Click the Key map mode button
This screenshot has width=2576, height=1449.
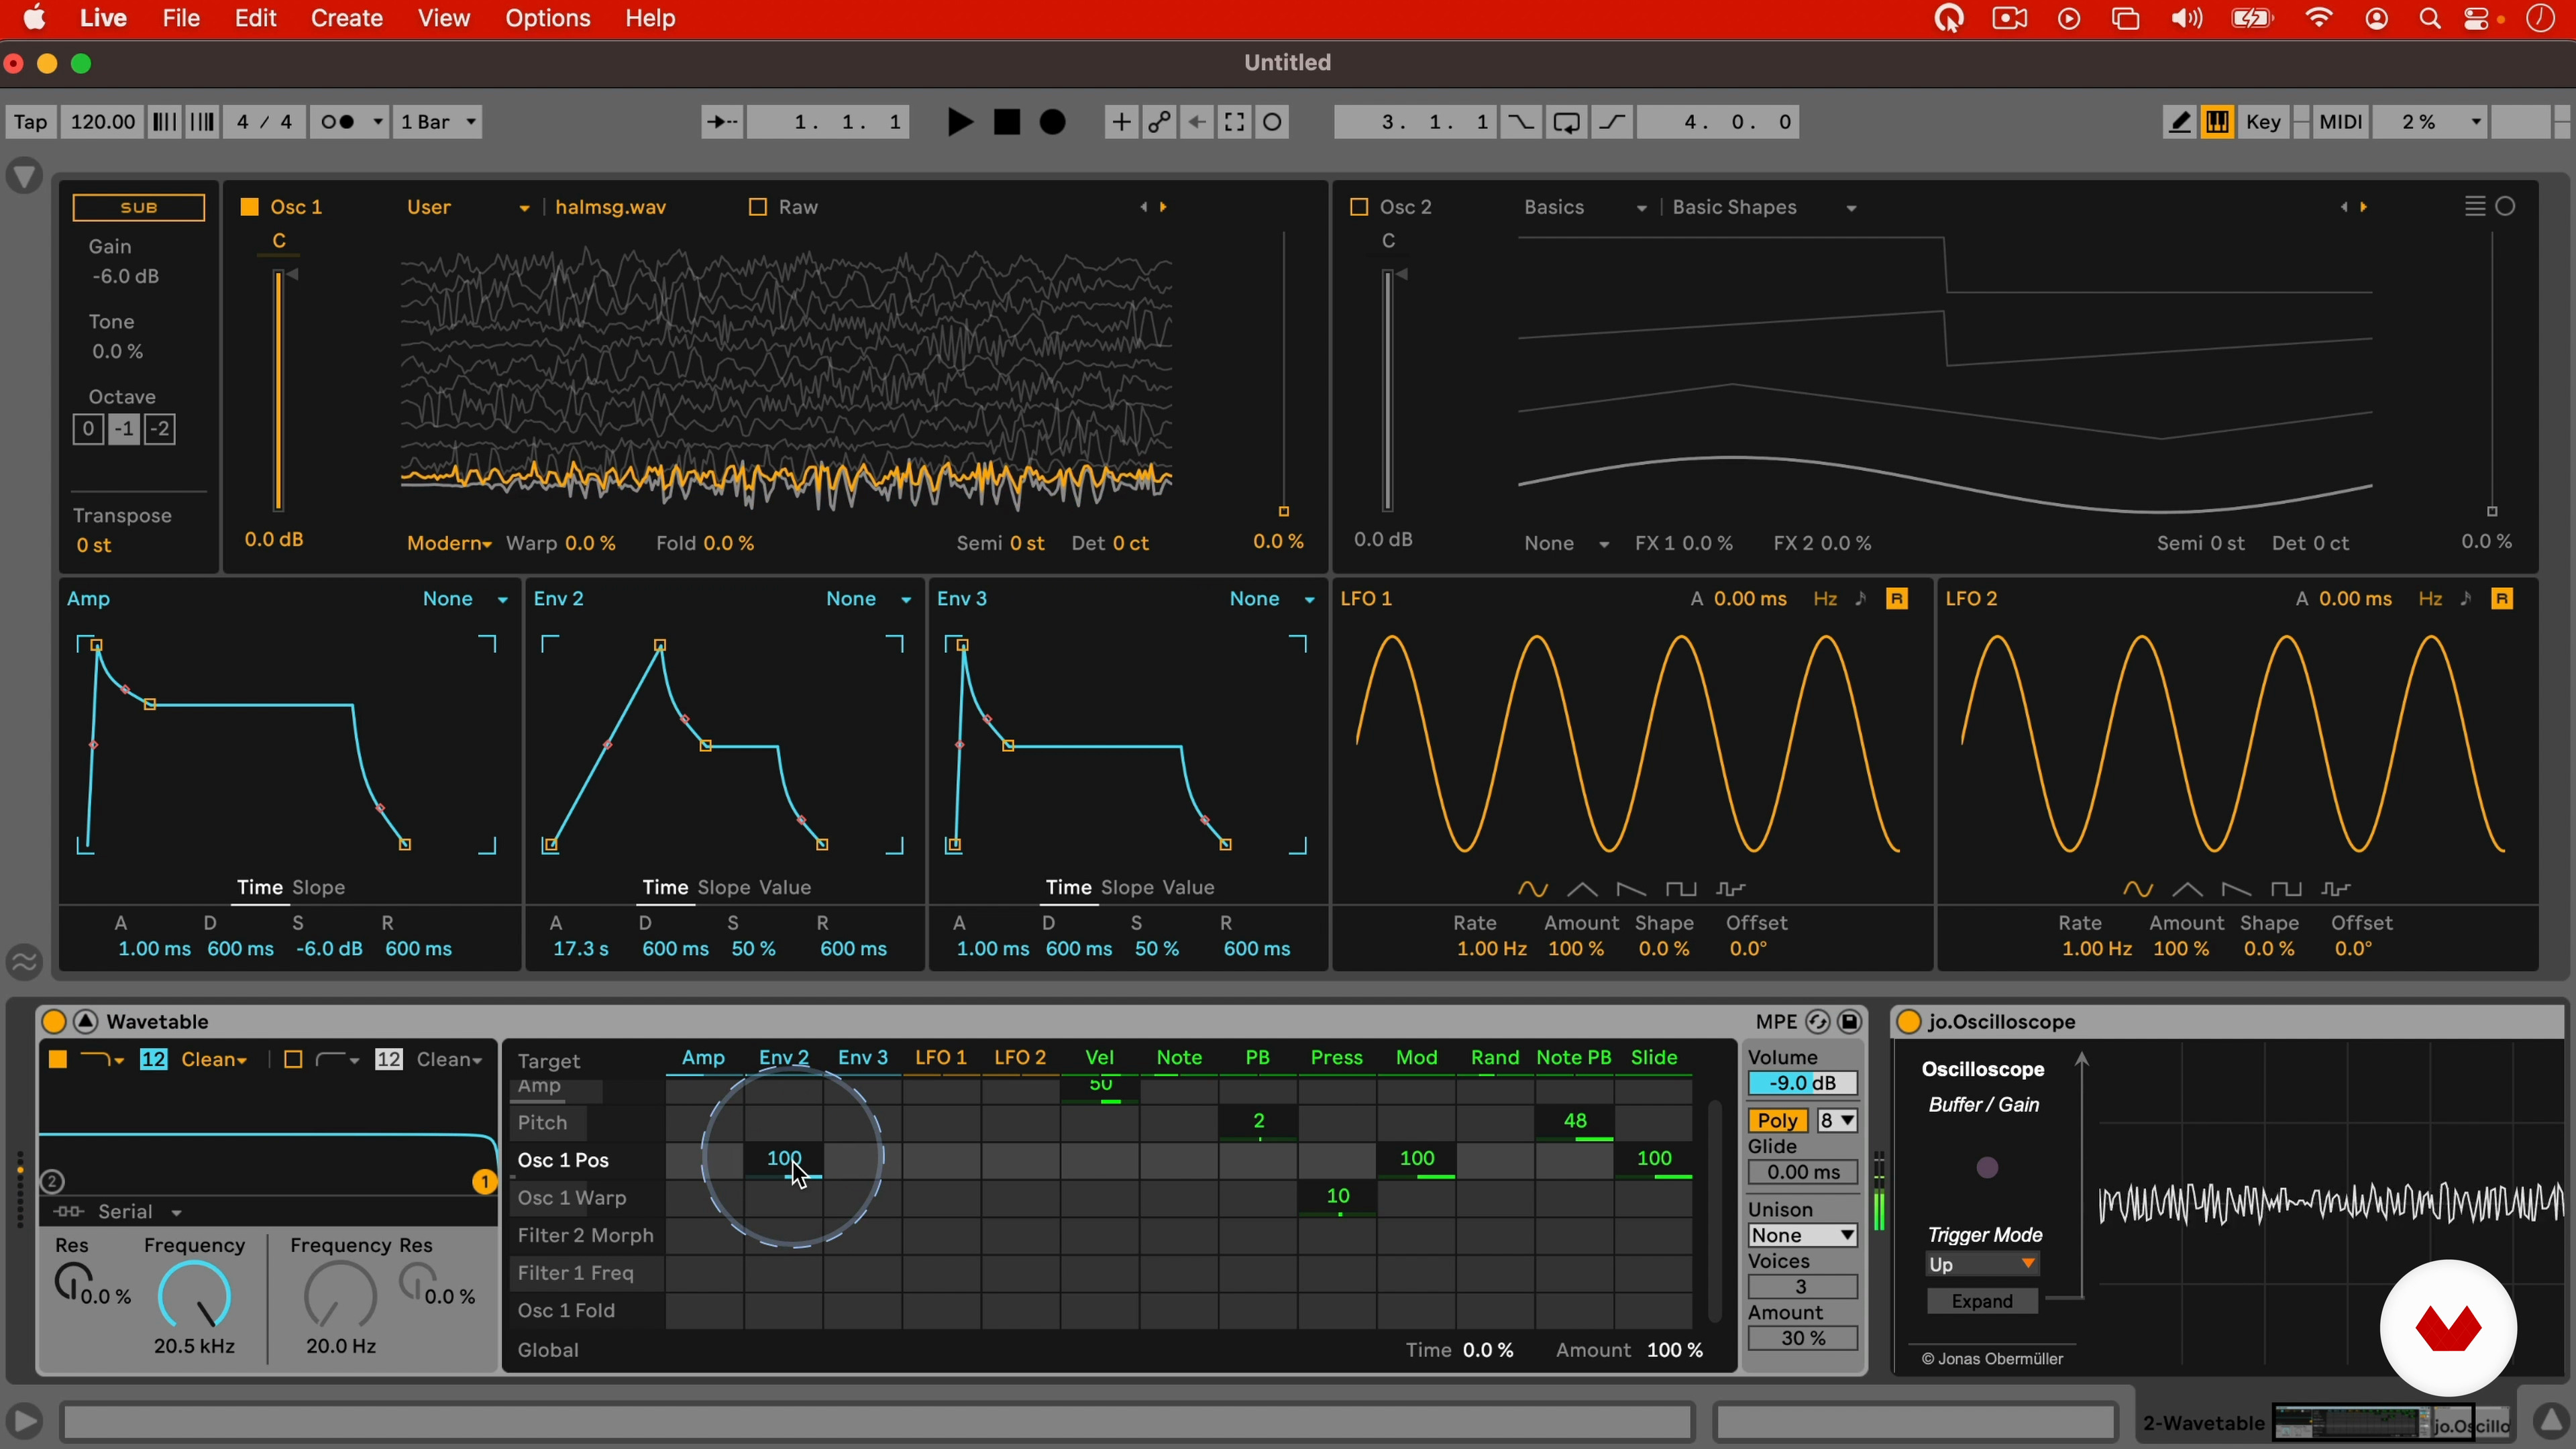click(2264, 122)
